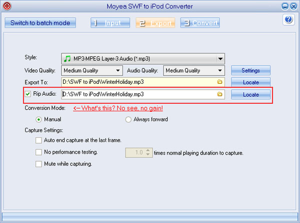Select the Always forward radio button
The width and height of the screenshot is (300, 223).
(x=128, y=120)
